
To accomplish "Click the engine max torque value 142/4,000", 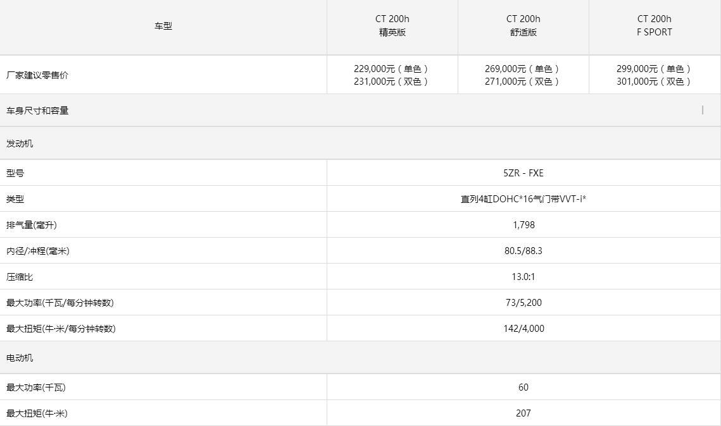I will (523, 329).
